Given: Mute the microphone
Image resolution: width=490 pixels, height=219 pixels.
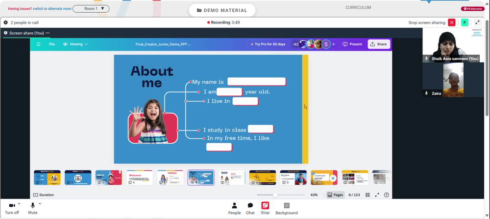Looking at the screenshot, I should [32, 208].
